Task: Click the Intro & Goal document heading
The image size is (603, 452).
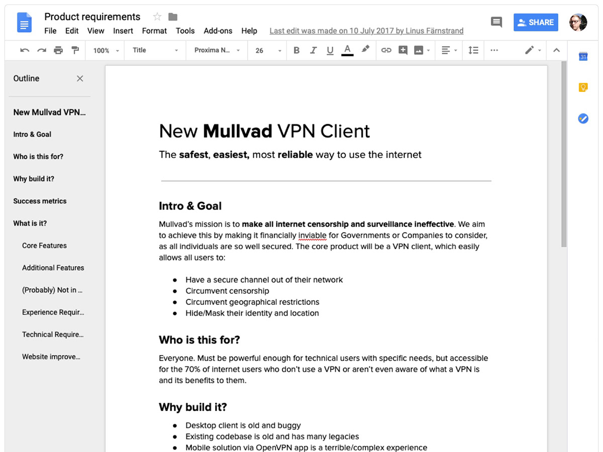Action: (x=190, y=206)
